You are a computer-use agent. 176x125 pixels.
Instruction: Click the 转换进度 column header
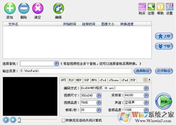[x=131, y=24]
